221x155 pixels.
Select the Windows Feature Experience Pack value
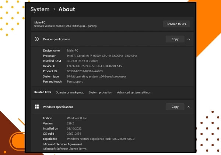(101, 139)
